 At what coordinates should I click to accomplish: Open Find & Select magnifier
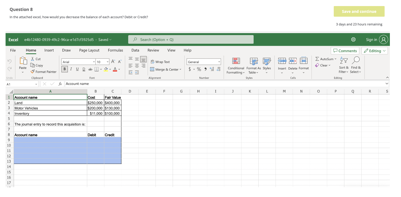coord(355,65)
